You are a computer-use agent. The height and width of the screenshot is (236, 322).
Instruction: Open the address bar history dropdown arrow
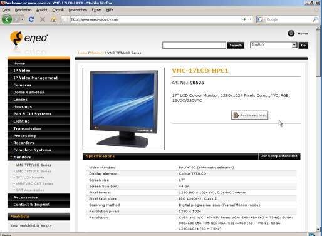250,19
